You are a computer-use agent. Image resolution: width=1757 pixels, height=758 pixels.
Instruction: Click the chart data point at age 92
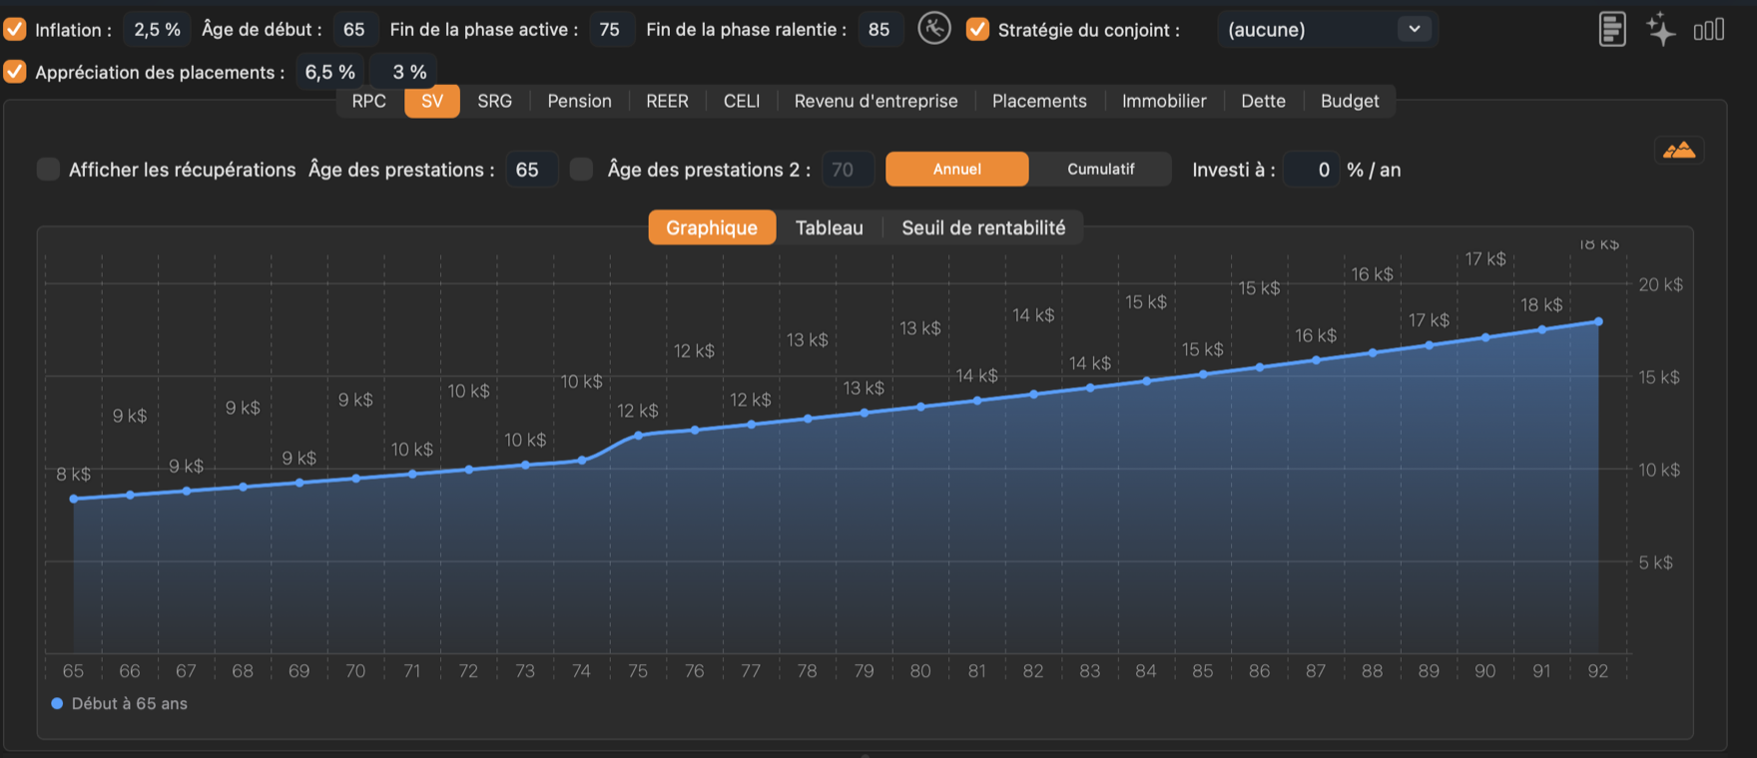click(x=1598, y=321)
